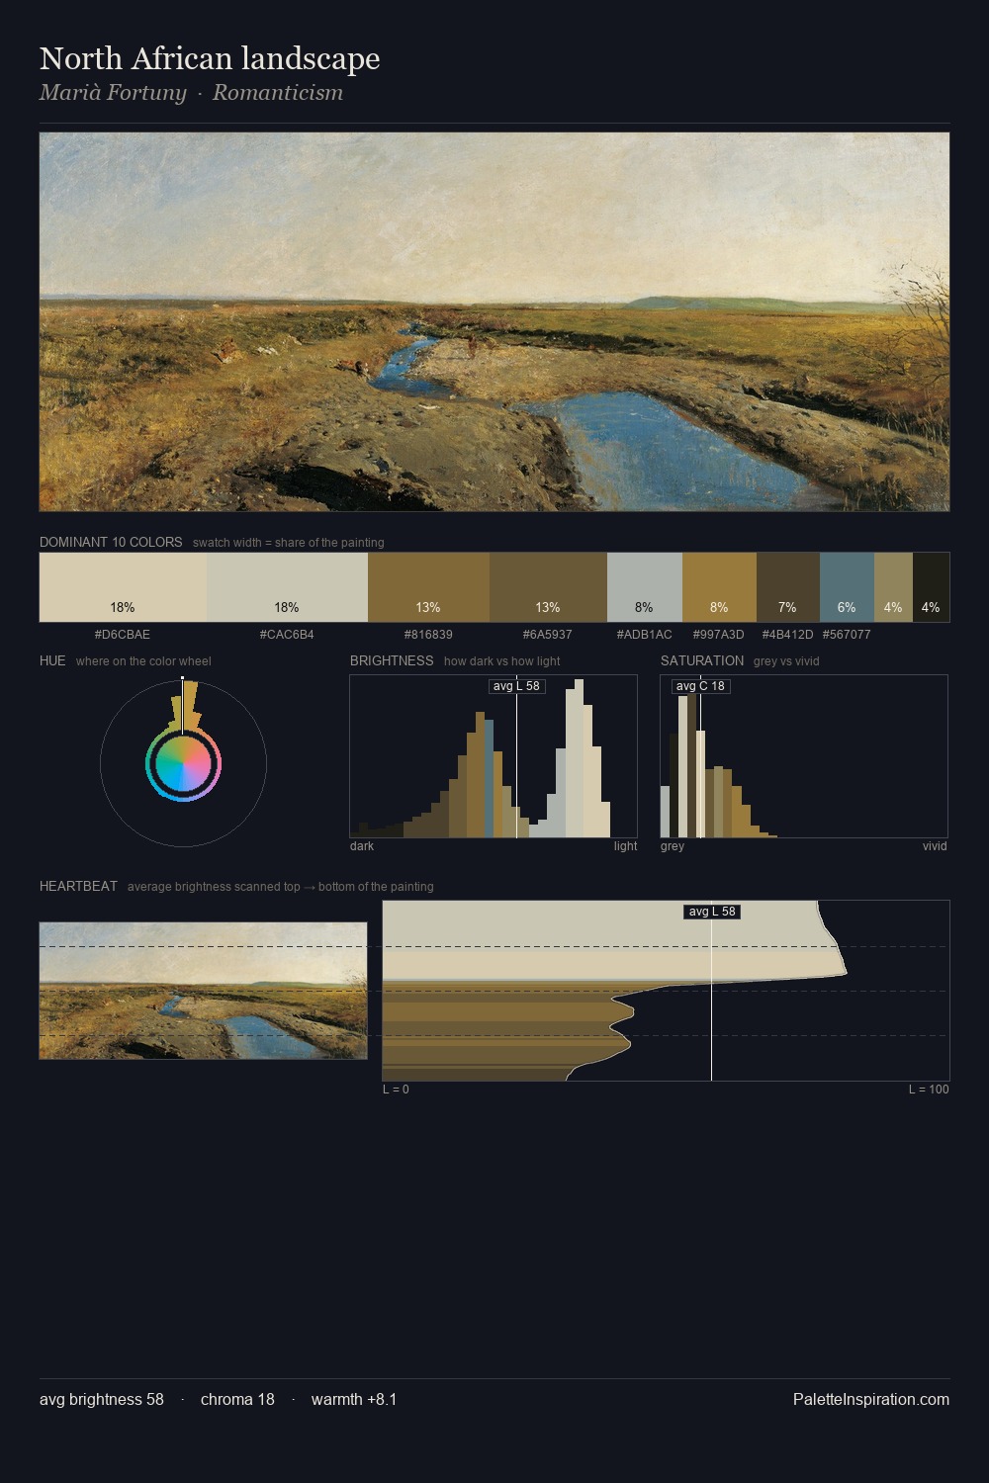This screenshot has height=1483, width=989.
Task: Pick the 8% grey swatch #ADB1AC
Action: 645,587
